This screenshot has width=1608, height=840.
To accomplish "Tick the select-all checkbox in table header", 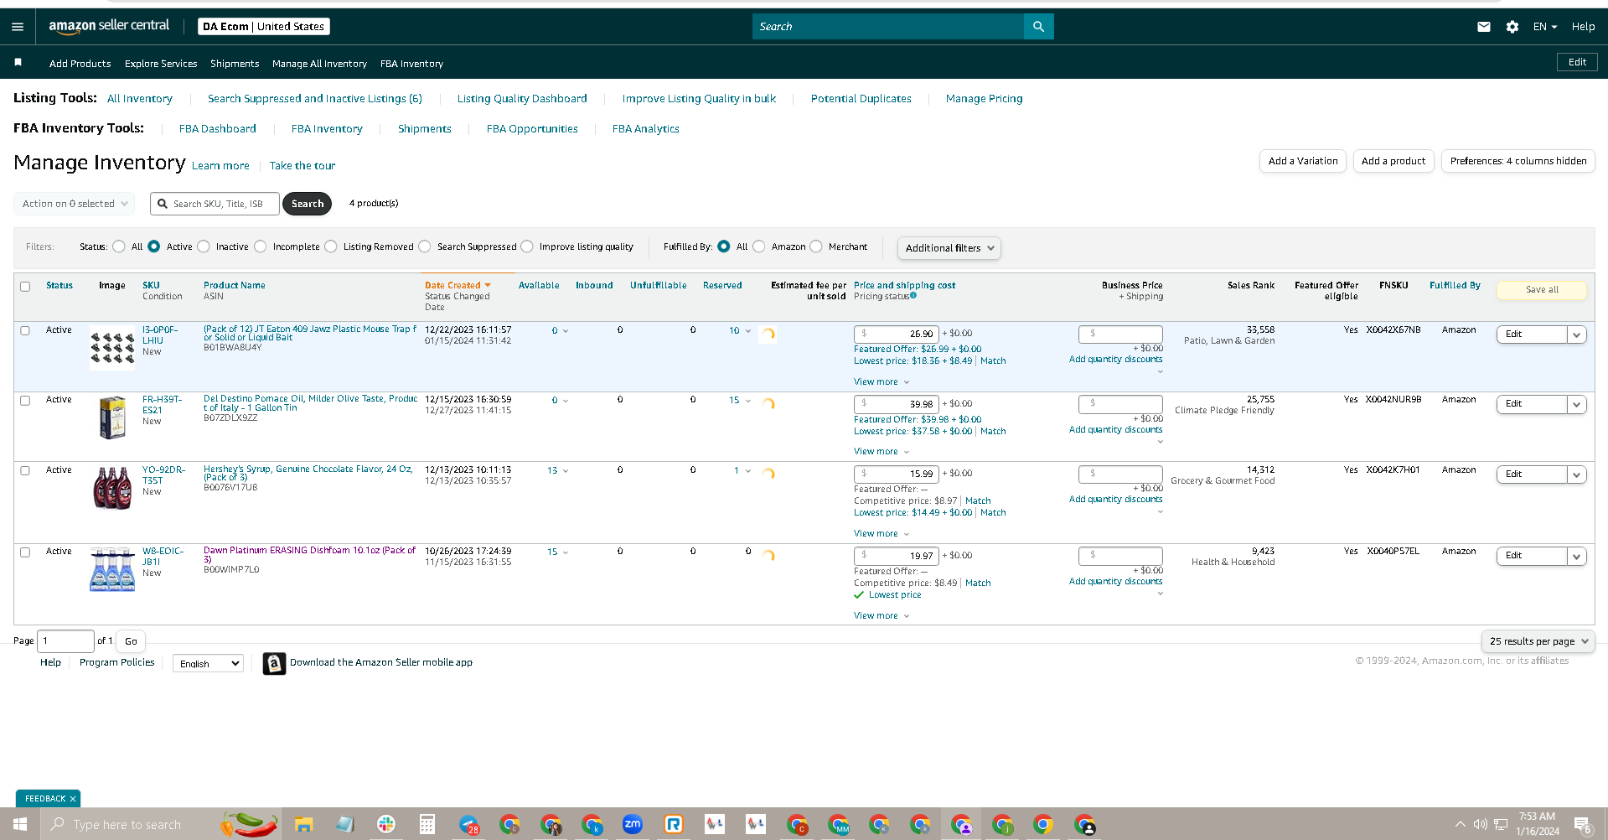I will 25,287.
